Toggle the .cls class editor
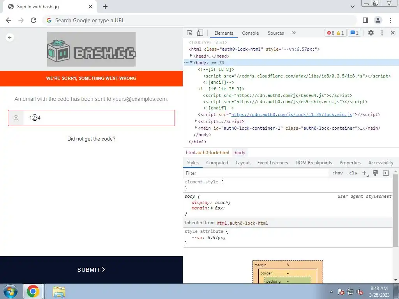Image resolution: width=399 pixels, height=299 pixels. pos(352,173)
